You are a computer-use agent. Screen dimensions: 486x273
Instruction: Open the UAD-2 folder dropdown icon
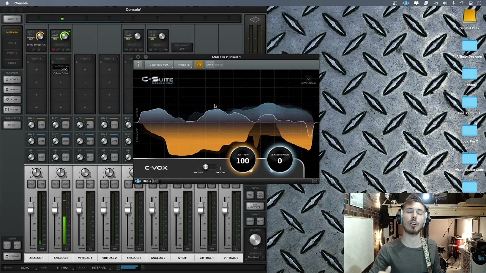click(x=155, y=181)
